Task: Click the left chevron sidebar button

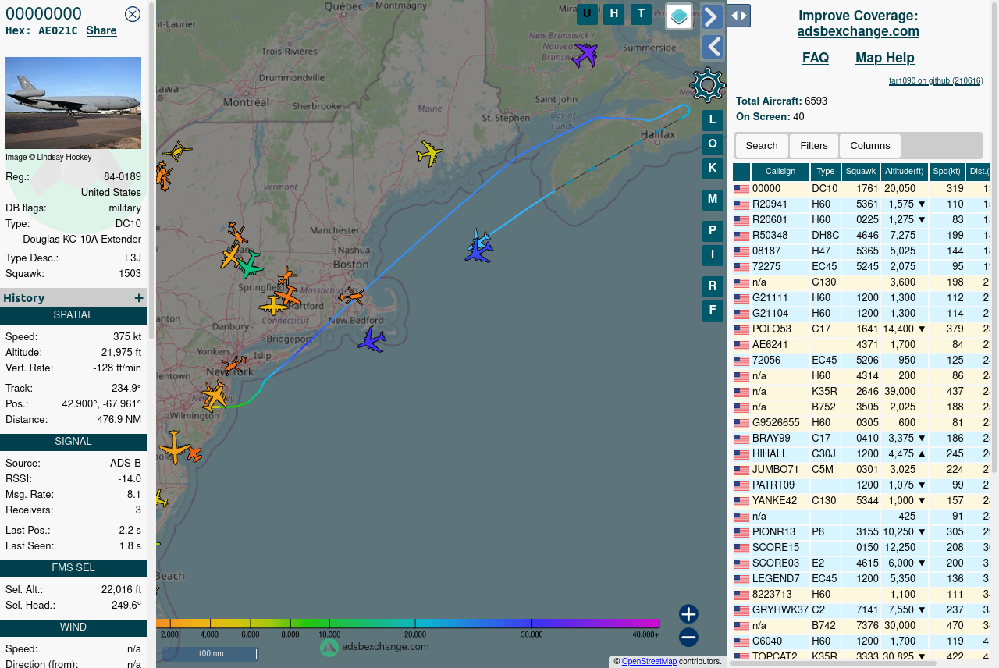Action: coord(712,47)
